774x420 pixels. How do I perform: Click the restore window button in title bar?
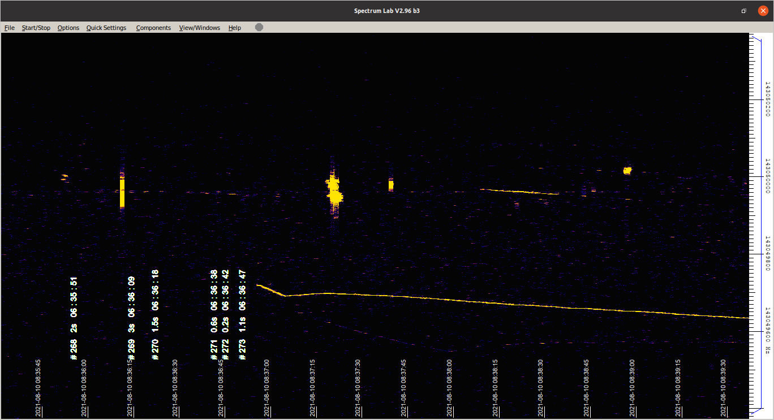(x=744, y=11)
